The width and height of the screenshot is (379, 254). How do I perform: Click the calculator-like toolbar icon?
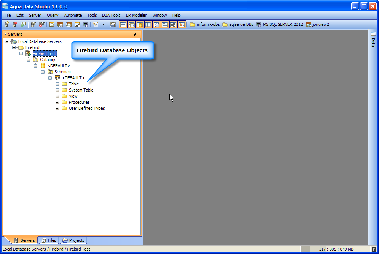pyautogui.click(x=113, y=24)
